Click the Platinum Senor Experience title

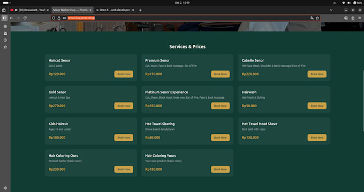point(166,92)
